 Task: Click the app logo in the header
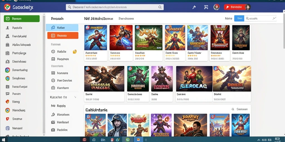[x=7, y=7]
